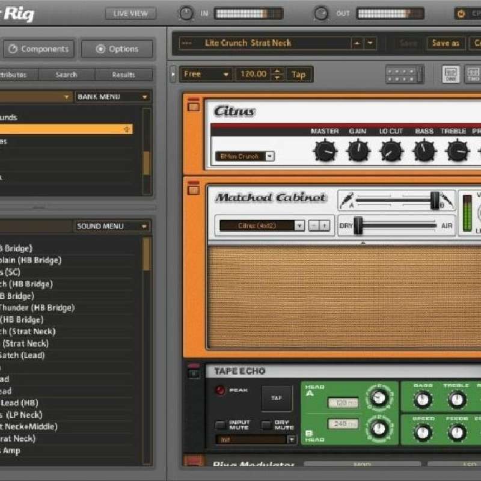This screenshot has height=481, width=481.
Task: Adjust the Gain knob on the Citrus amp
Action: click(x=359, y=152)
